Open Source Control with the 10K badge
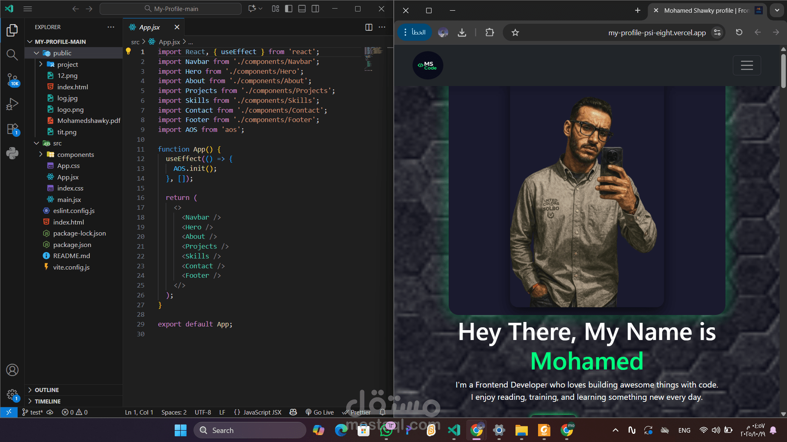The image size is (787, 442). 12,79
